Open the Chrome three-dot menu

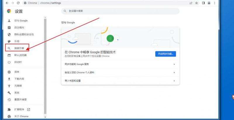(x=215, y=3)
